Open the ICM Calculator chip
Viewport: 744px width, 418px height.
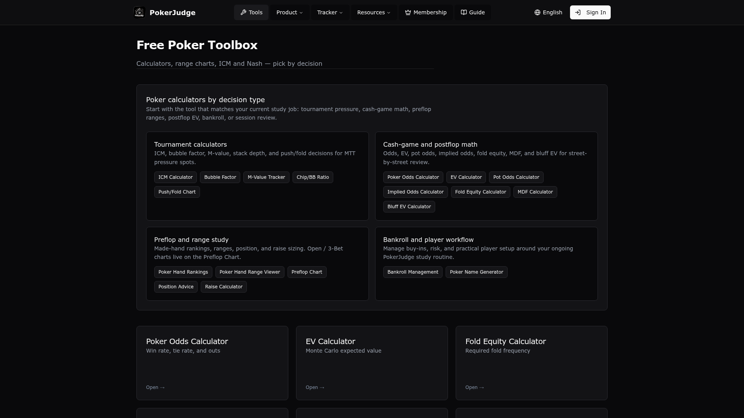[x=176, y=177]
